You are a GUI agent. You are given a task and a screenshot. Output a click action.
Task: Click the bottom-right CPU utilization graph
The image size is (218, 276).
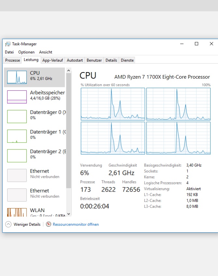[x=178, y=138]
